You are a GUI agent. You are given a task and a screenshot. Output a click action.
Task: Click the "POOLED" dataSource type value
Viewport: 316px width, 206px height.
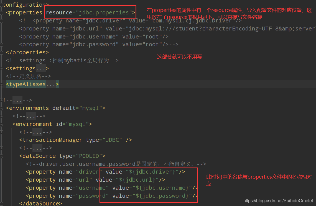89,156
